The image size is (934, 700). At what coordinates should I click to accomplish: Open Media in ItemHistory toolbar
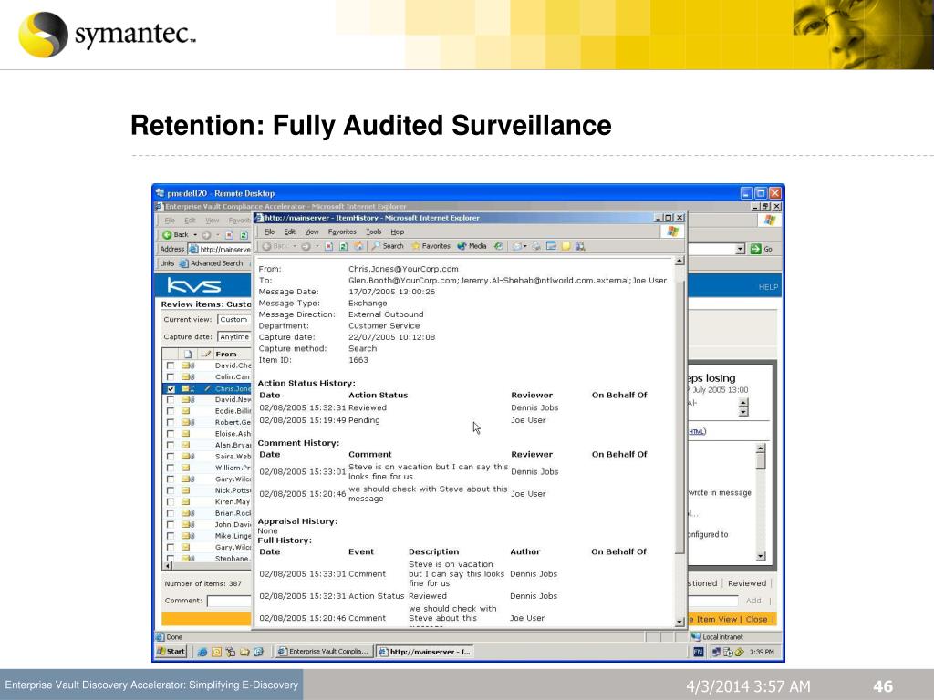pyautogui.click(x=472, y=246)
